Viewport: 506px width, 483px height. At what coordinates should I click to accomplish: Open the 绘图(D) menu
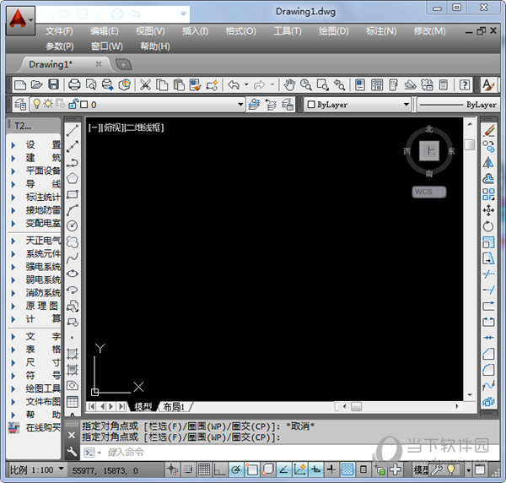333,31
